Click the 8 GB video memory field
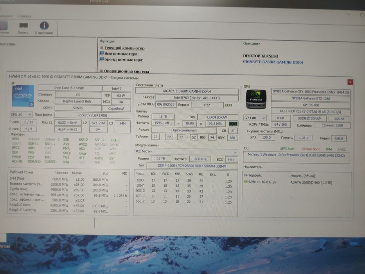This screenshot has width=365, height=274. pyautogui.click(x=280, y=118)
